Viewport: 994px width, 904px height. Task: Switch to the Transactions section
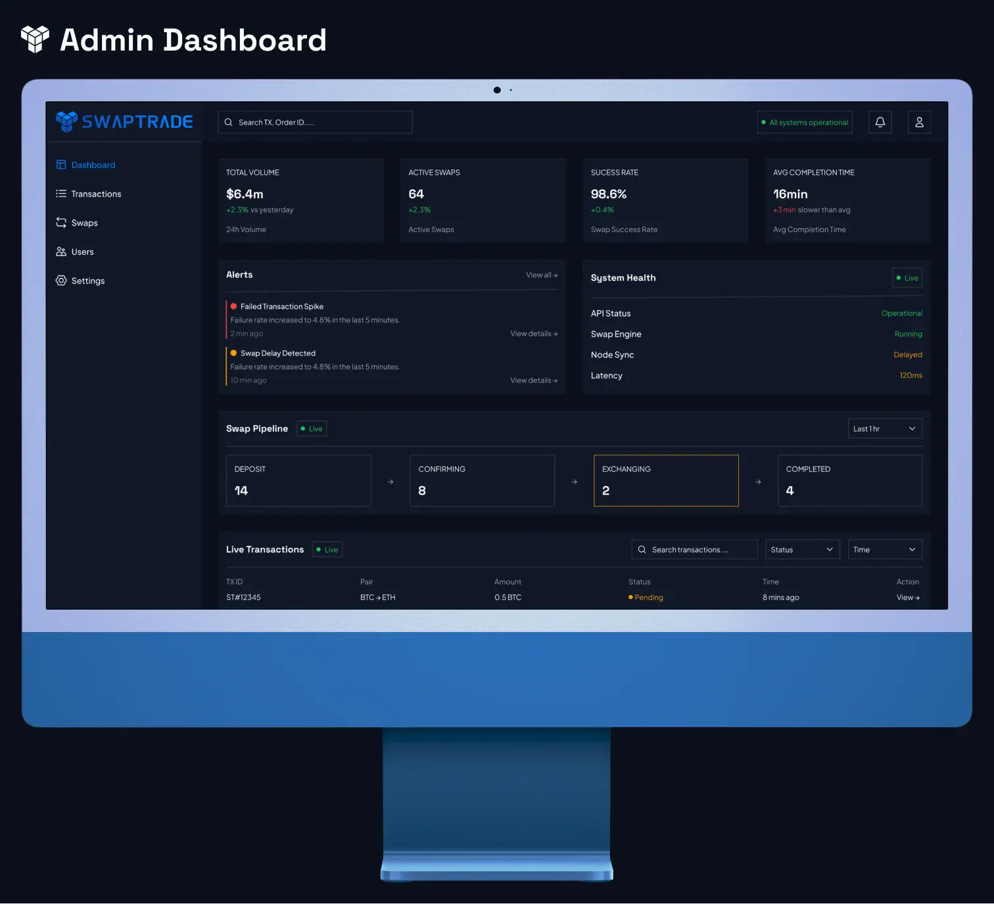pyautogui.click(x=96, y=194)
